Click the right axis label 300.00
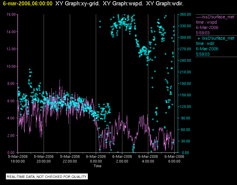The height and width of the screenshot is (185, 237). tap(185, 38)
